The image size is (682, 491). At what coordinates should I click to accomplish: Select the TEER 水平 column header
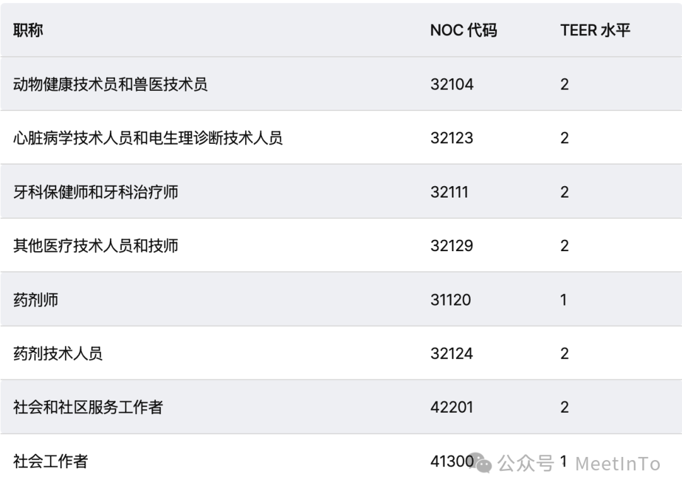click(595, 30)
